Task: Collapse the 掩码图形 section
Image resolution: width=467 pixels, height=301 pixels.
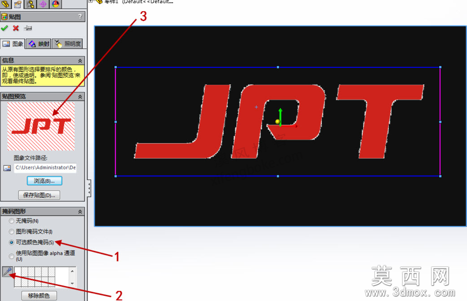Action: (80, 212)
